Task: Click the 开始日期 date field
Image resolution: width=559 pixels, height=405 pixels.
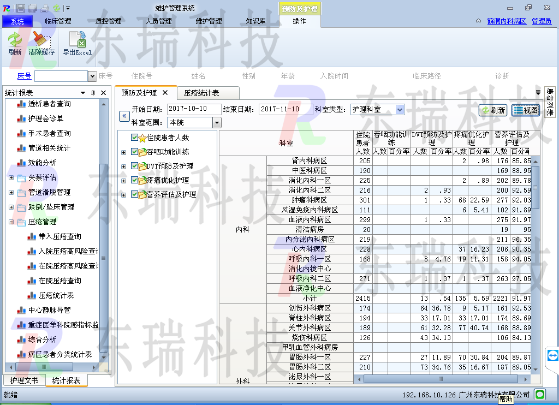Action: click(x=194, y=109)
